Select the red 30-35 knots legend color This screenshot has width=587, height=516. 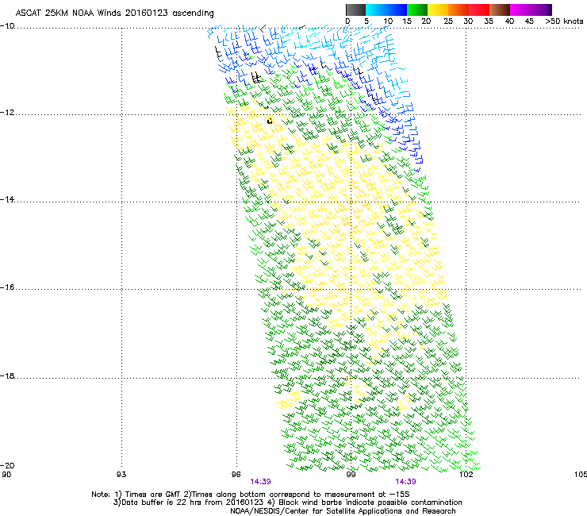[479, 10]
